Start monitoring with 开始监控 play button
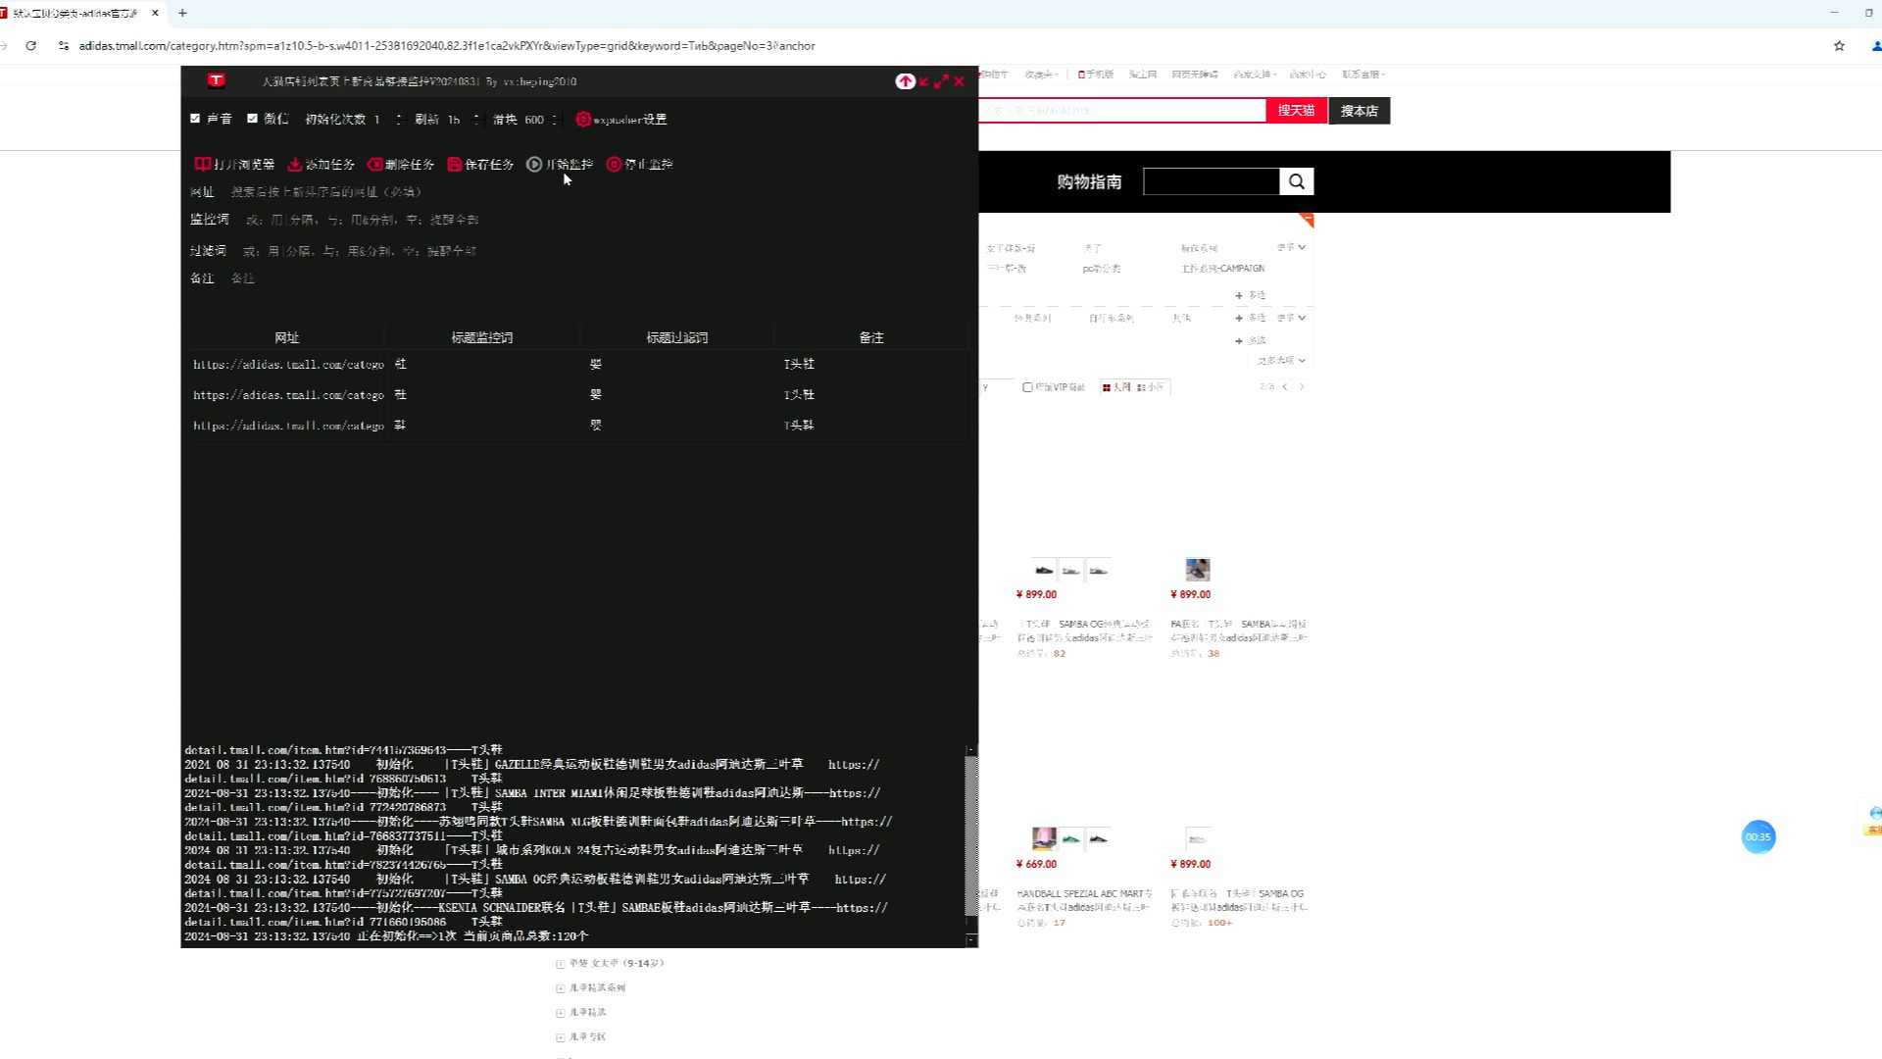This screenshot has width=1882, height=1059. point(560,165)
